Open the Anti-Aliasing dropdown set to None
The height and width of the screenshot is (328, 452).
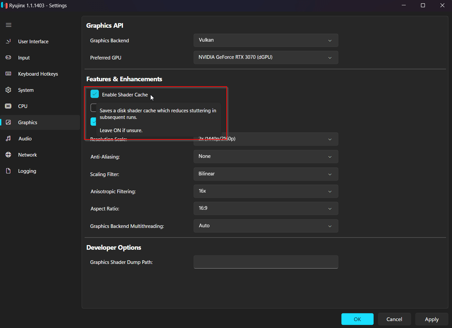click(266, 157)
